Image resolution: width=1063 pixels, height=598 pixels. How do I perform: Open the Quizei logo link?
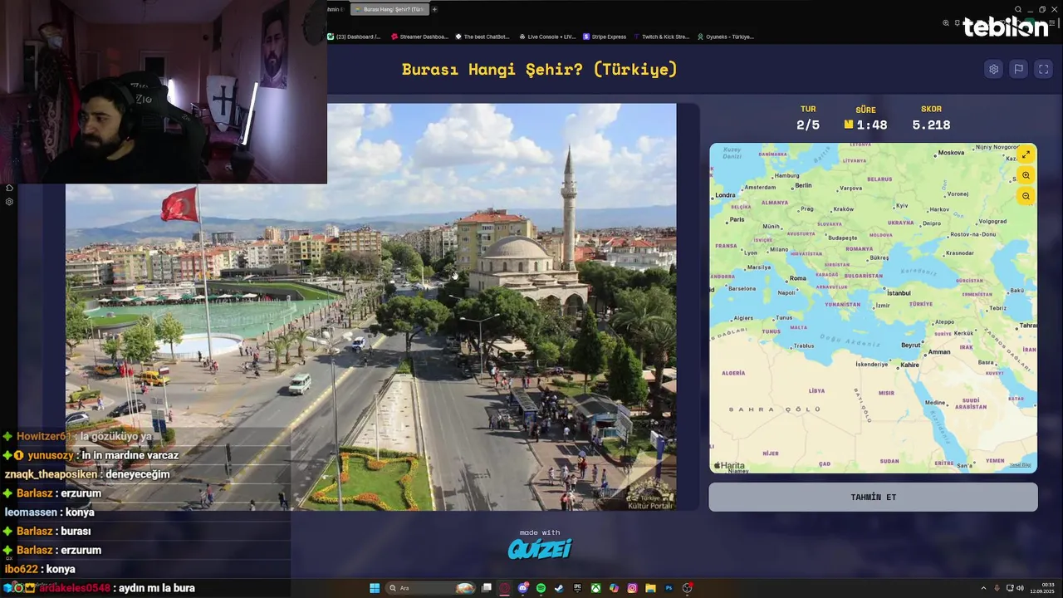point(540,548)
